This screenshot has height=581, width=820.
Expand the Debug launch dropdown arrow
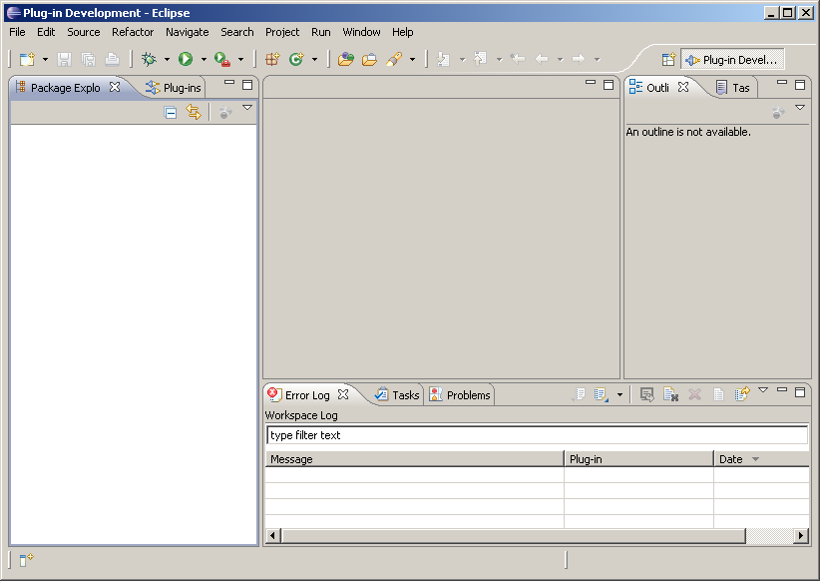click(167, 60)
